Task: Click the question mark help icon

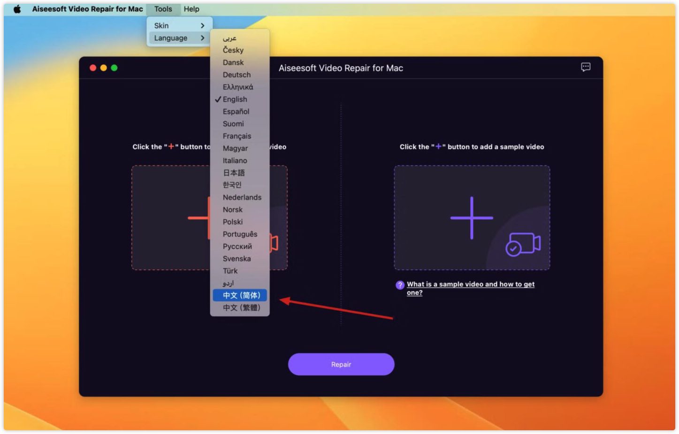Action: [400, 285]
